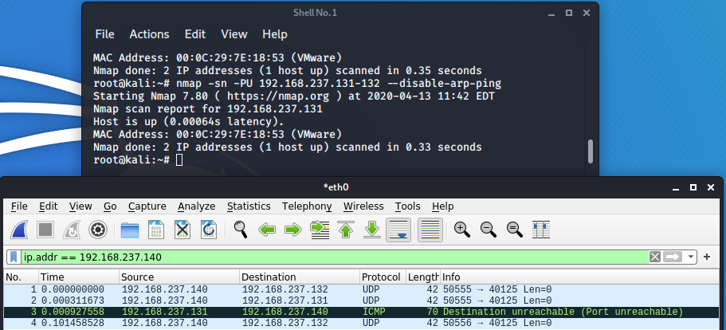
Task: Select packet 1, UDP to 192.168.237.132
Action: [x=361, y=289]
